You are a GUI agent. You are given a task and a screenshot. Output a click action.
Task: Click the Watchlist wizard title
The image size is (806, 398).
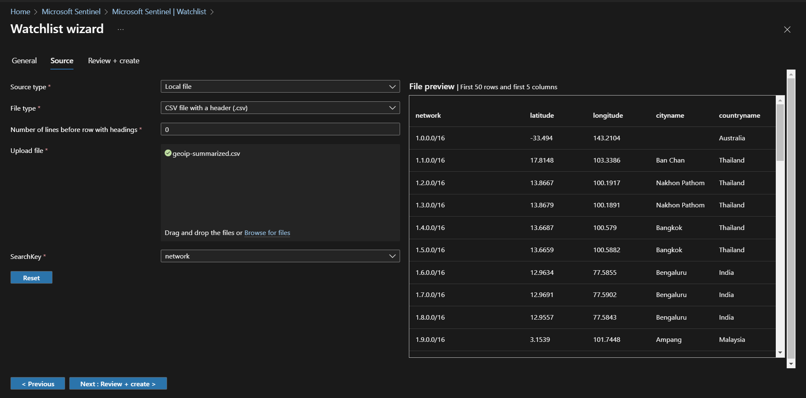click(57, 28)
